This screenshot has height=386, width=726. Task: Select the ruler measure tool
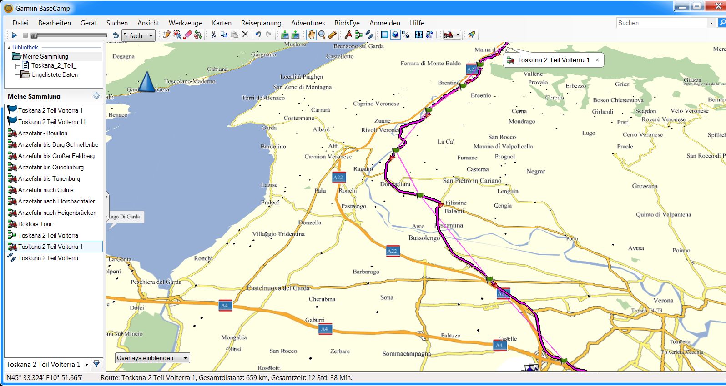(x=332, y=35)
